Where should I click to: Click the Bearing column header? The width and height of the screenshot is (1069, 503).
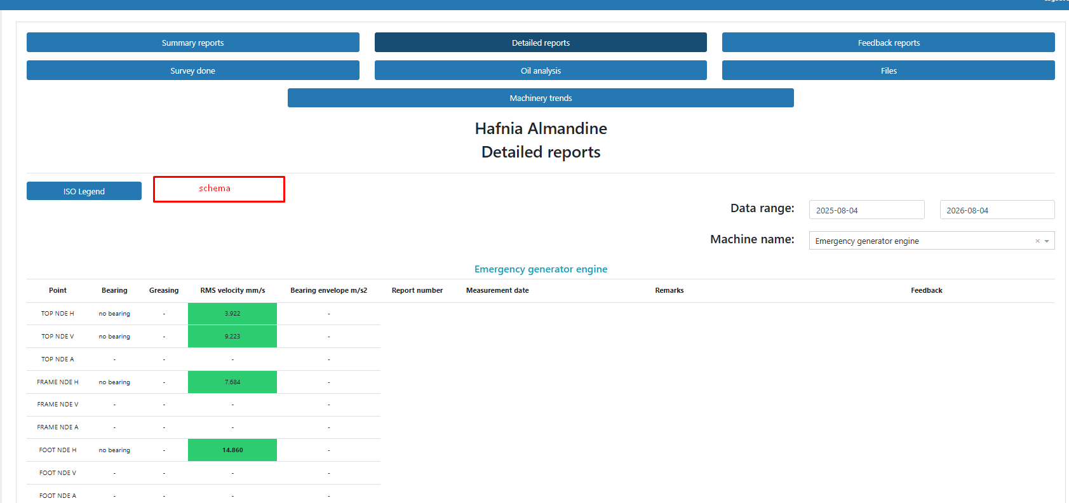(x=114, y=290)
